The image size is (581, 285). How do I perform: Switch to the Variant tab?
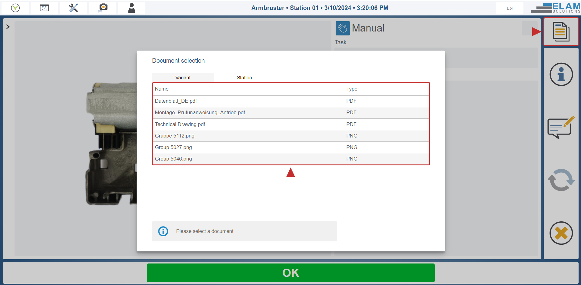pyautogui.click(x=183, y=77)
